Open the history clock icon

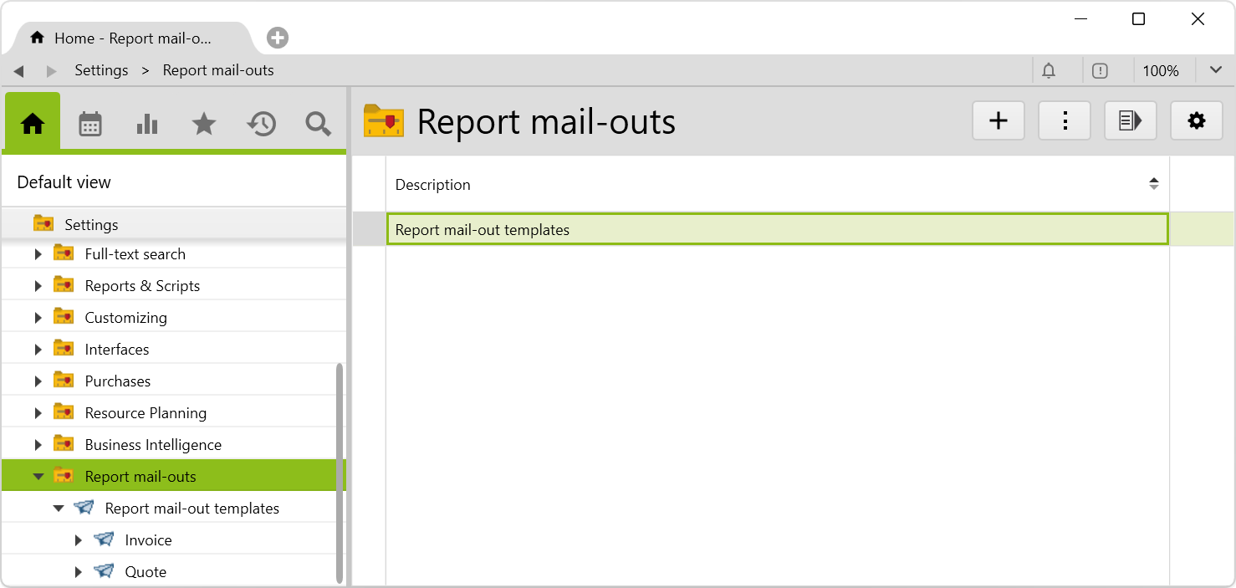click(x=261, y=124)
